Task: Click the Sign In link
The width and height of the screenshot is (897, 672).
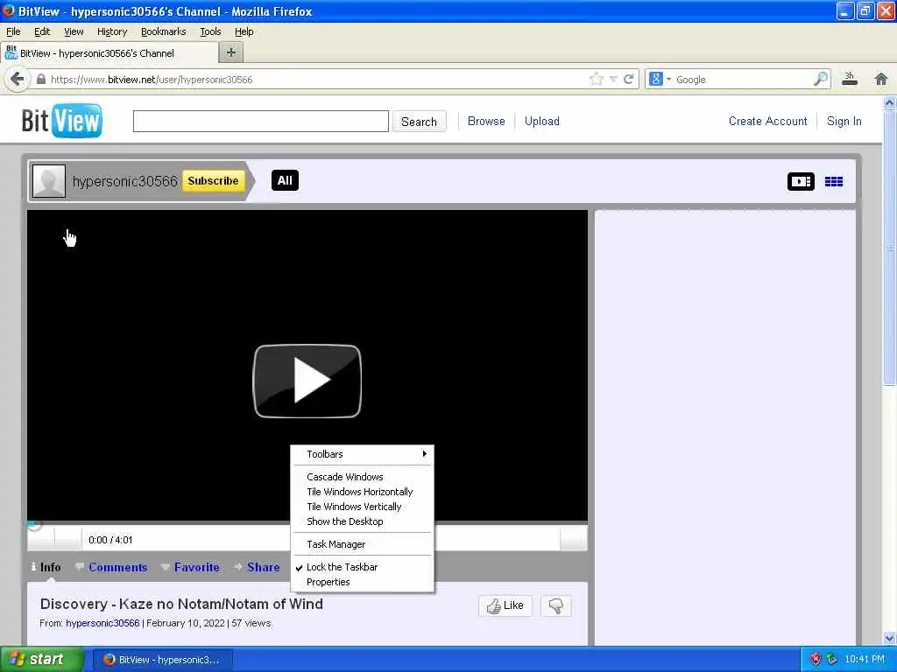Action: point(844,121)
